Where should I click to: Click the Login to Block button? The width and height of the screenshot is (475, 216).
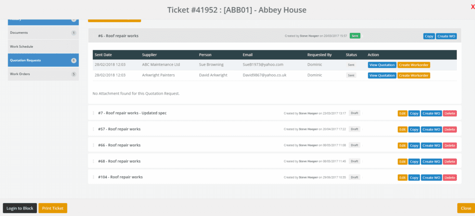coord(20,208)
